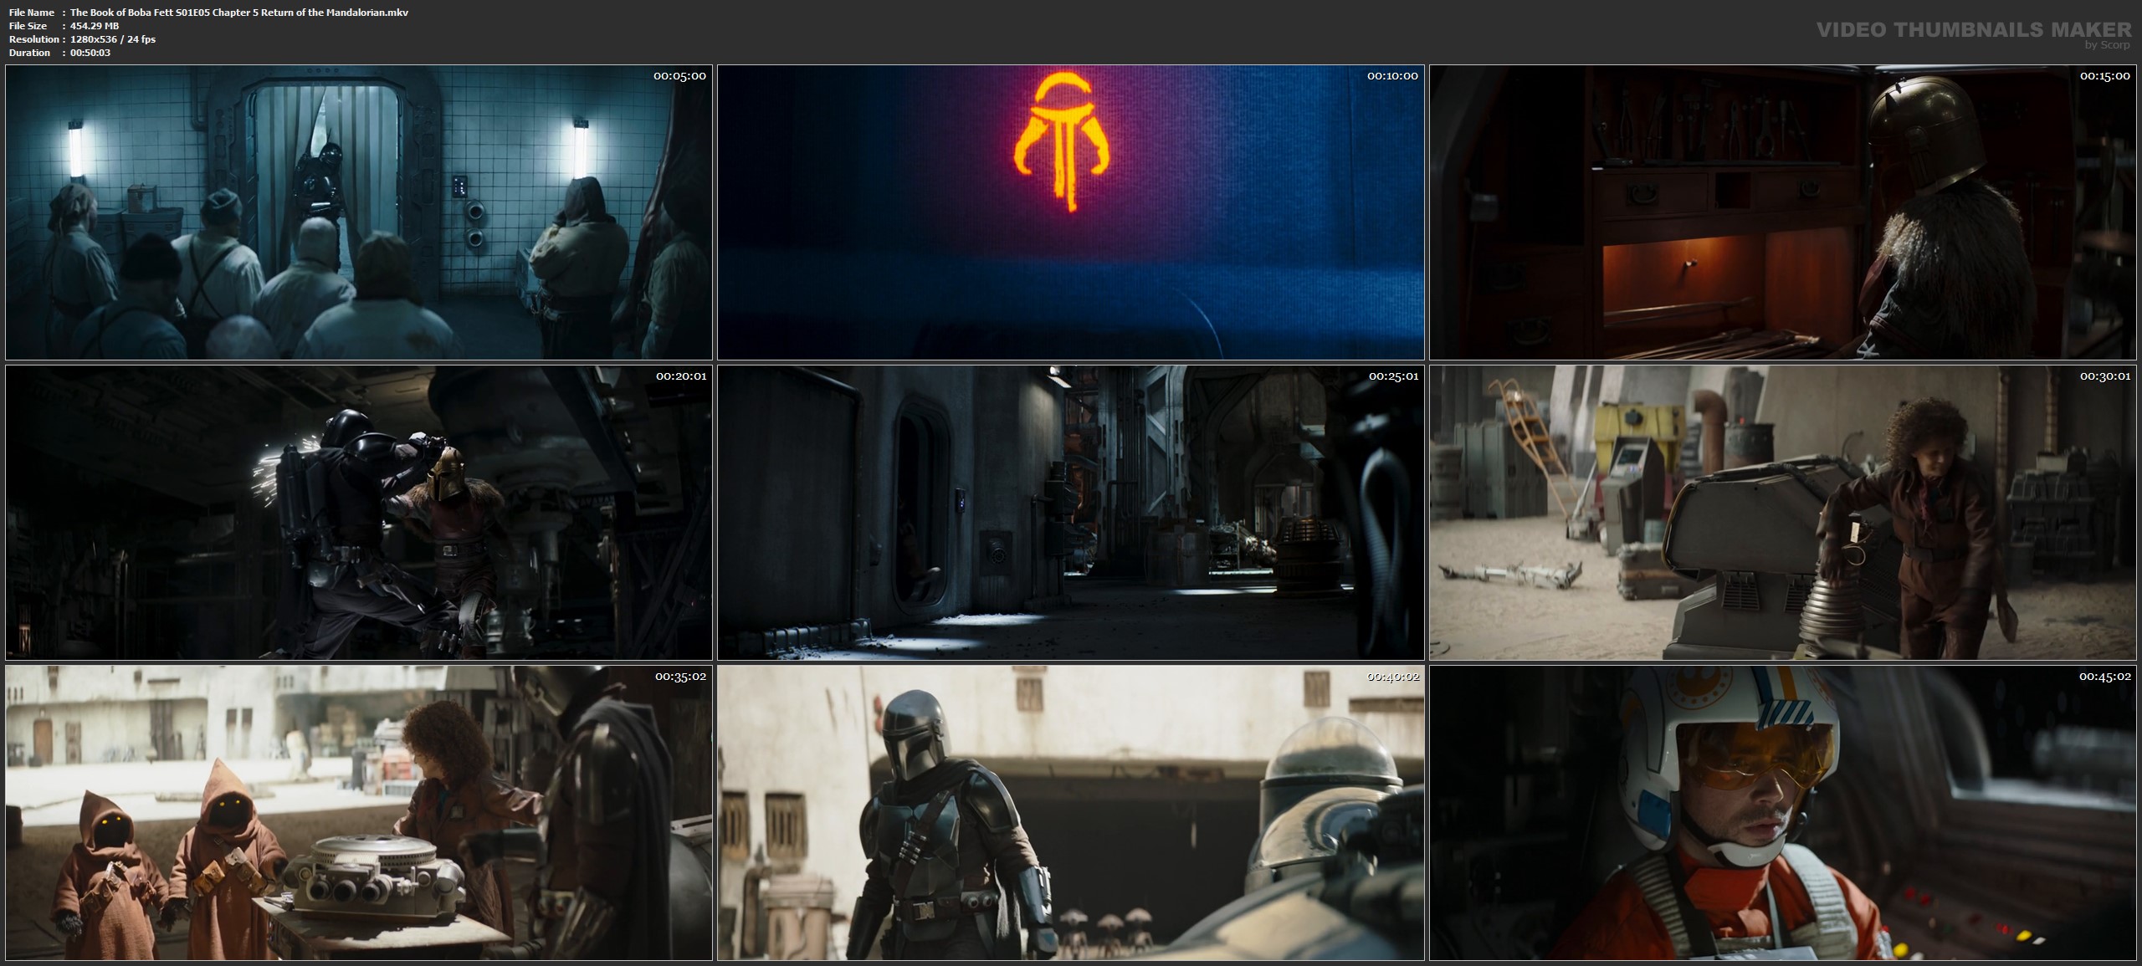Select the 00:15:00 armorer thumbnail
The height and width of the screenshot is (966, 2142).
(1782, 212)
